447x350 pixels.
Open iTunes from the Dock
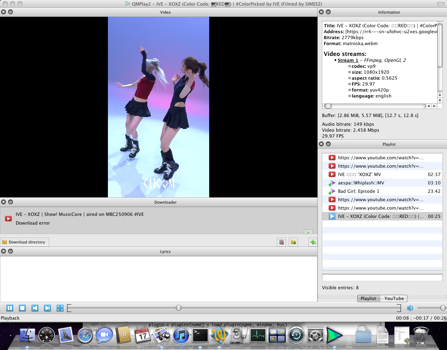(181, 335)
